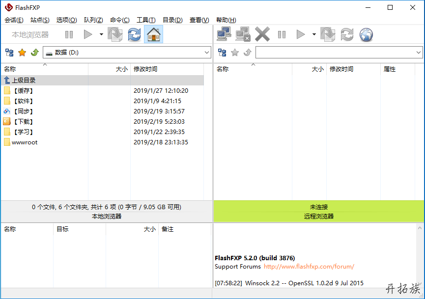Click local folder tree icon
The height and width of the screenshot is (299, 425).
(x=9, y=52)
